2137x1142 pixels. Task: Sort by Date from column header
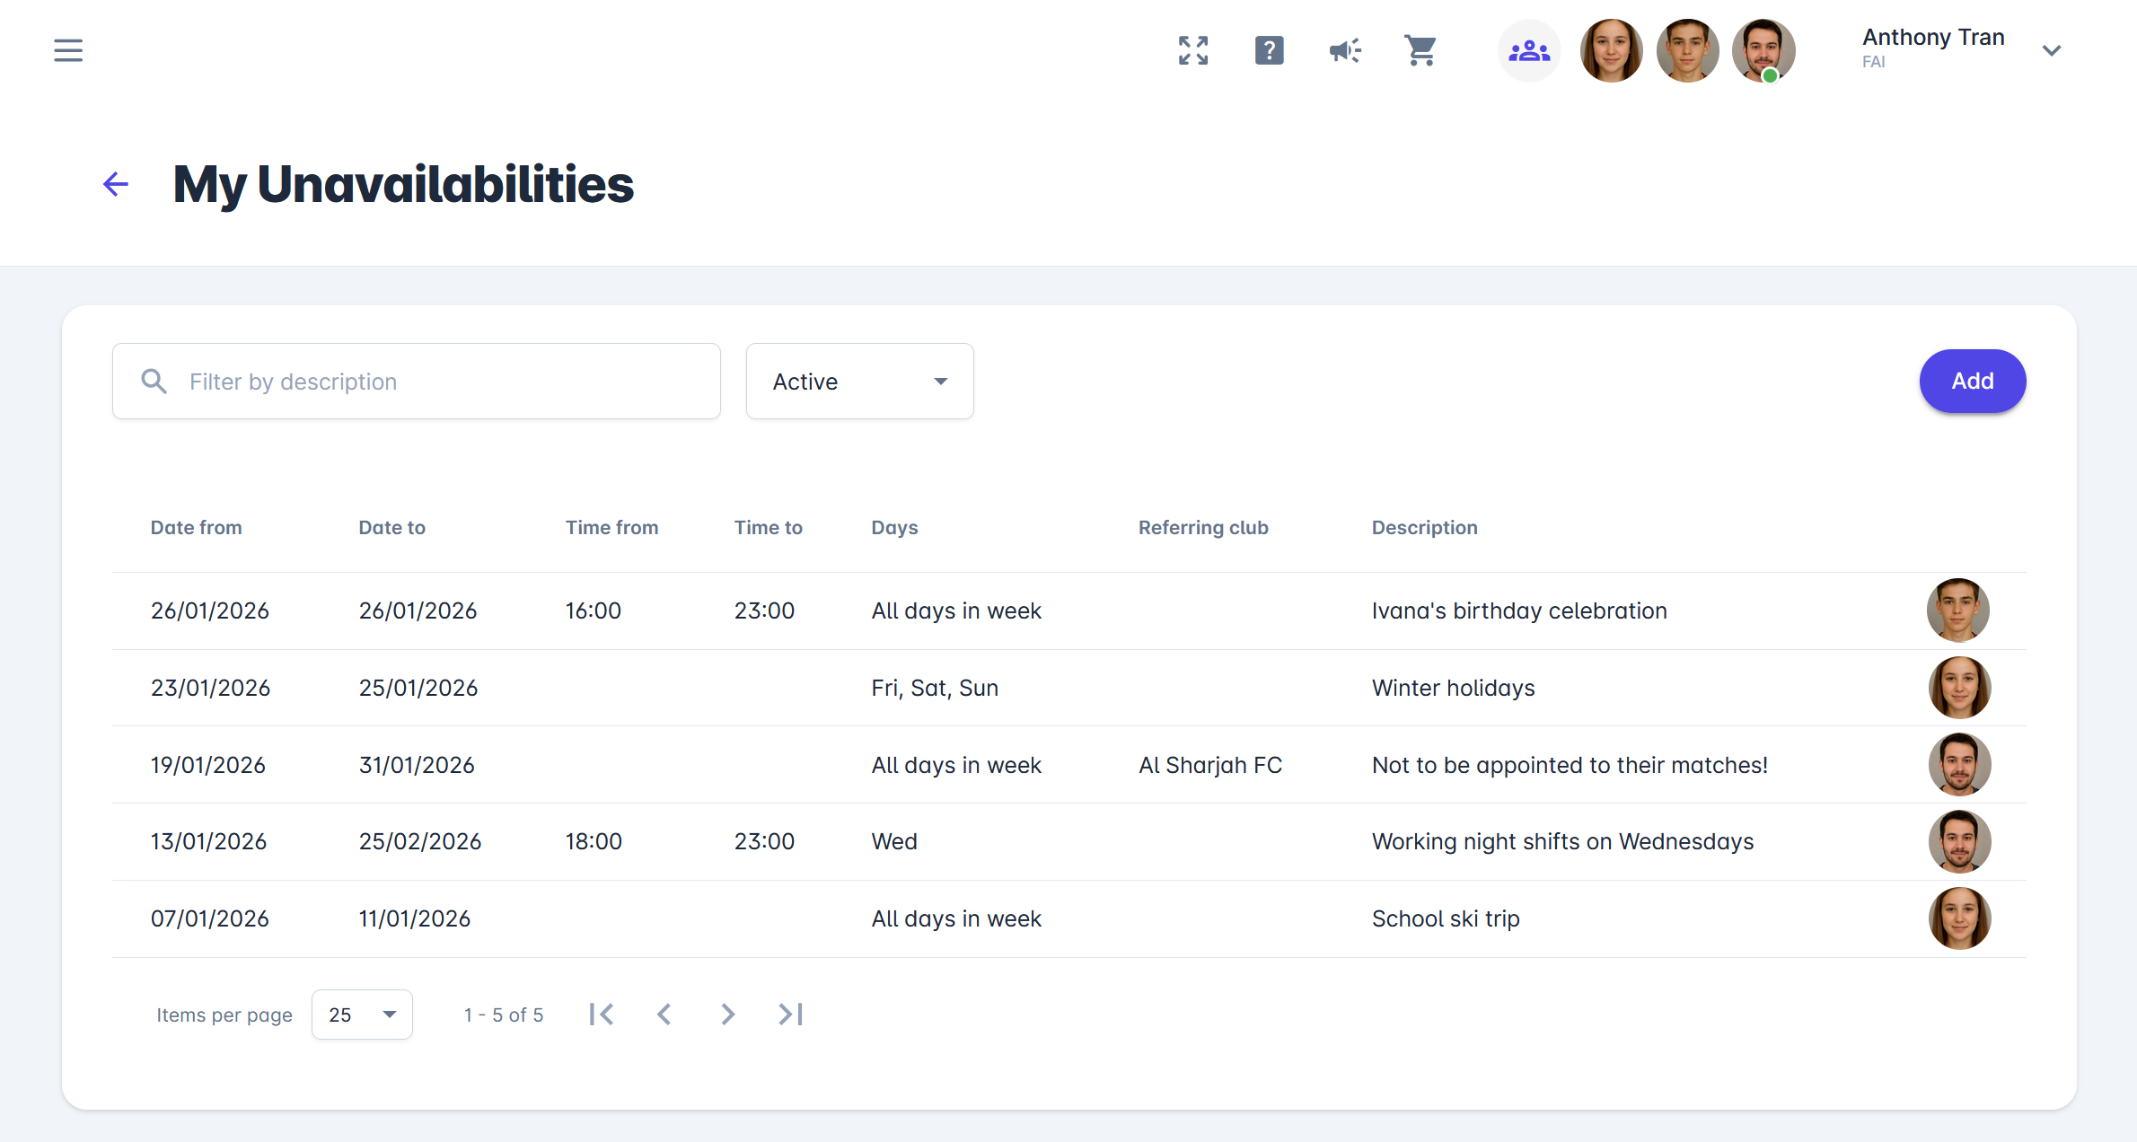(x=196, y=528)
